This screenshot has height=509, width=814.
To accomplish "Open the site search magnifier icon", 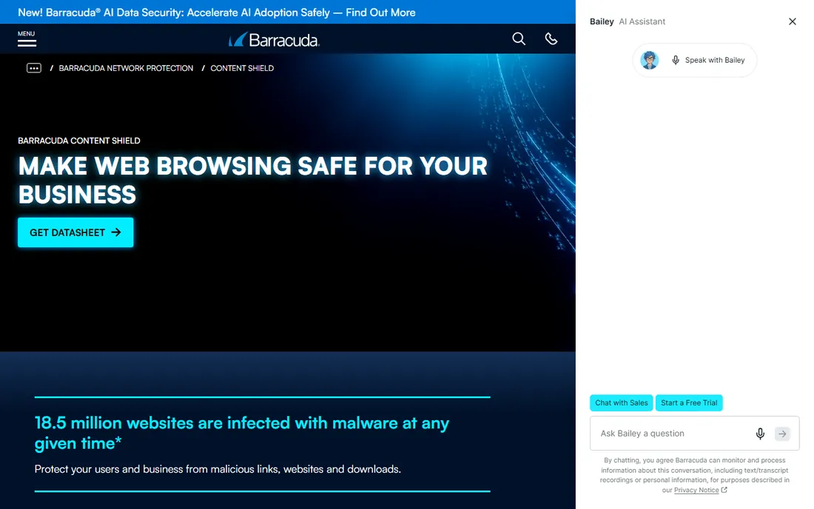I will 519,39.
